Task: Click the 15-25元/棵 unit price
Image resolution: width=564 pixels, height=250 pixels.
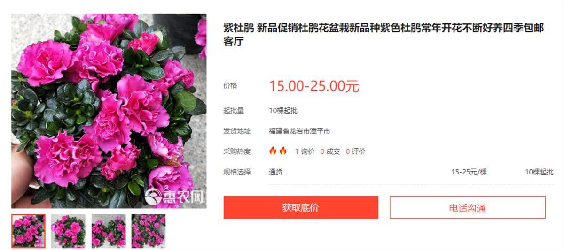Action: coord(469,172)
